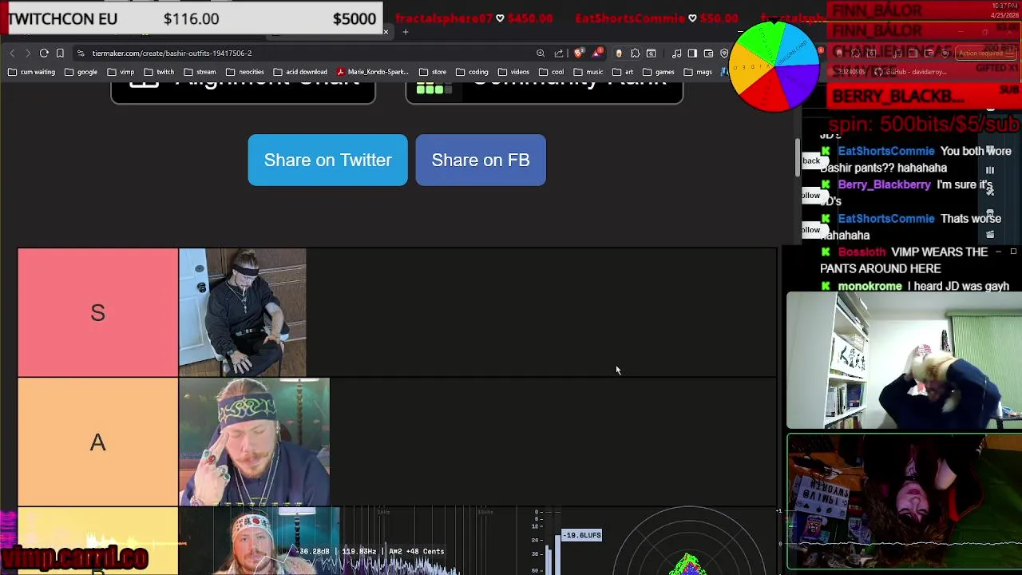Open the 'store' bookmark folder
The width and height of the screenshot is (1022, 575).
[433, 72]
